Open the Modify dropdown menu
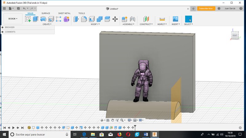Viewport: 246px width, 138px height. point(96,24)
